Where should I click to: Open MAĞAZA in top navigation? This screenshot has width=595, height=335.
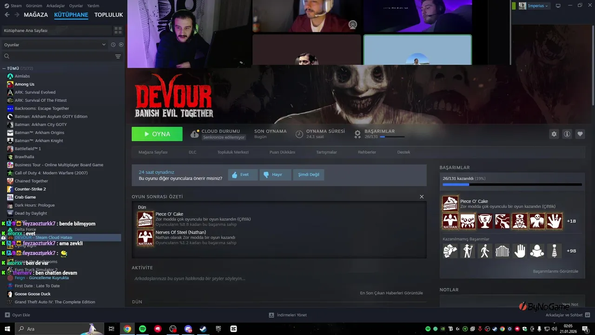coord(36,15)
